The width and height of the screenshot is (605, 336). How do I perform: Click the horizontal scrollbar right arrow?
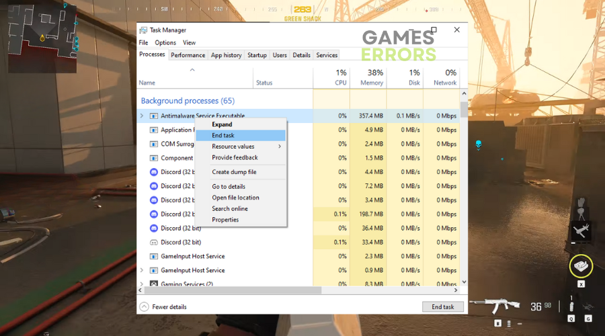[x=456, y=290]
